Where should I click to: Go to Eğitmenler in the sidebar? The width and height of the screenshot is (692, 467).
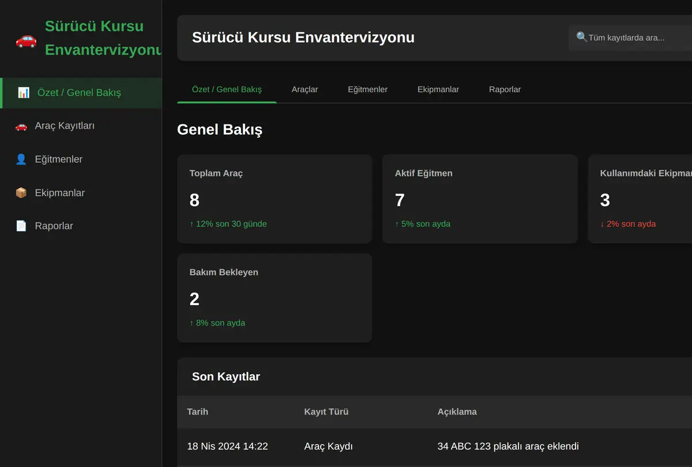coord(81,160)
